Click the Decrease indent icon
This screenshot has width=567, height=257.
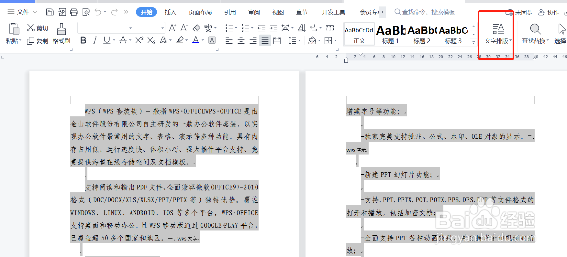pos(261,28)
